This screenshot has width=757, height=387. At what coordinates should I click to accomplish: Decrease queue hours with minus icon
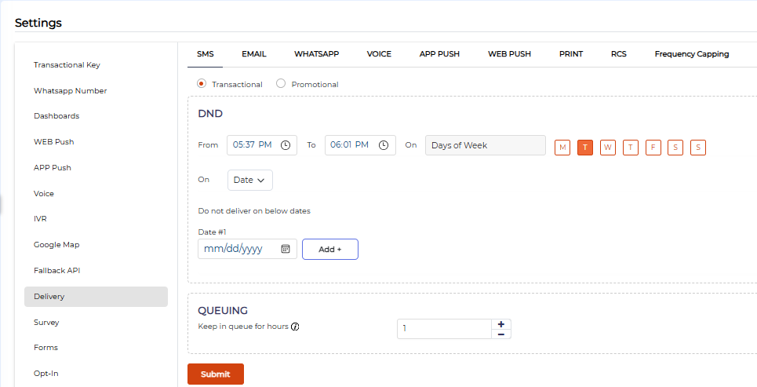pyautogui.click(x=500, y=334)
